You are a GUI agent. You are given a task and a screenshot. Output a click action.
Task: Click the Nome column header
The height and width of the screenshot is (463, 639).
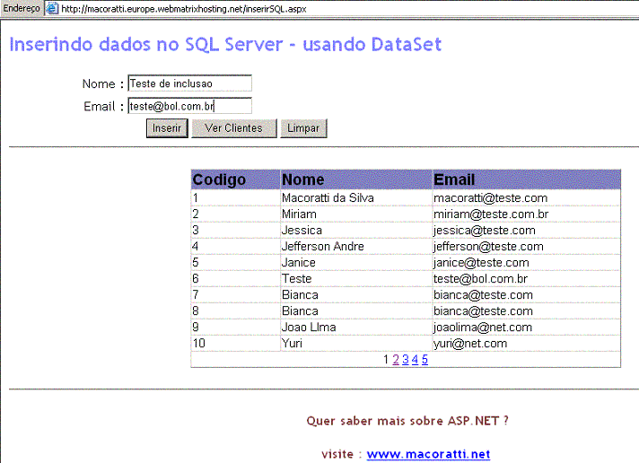pos(356,179)
